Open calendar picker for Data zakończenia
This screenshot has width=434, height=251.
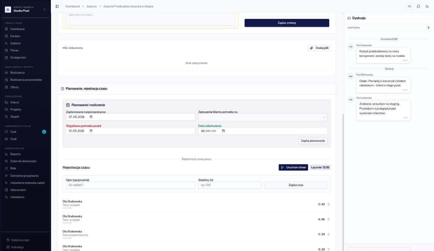[224, 131]
